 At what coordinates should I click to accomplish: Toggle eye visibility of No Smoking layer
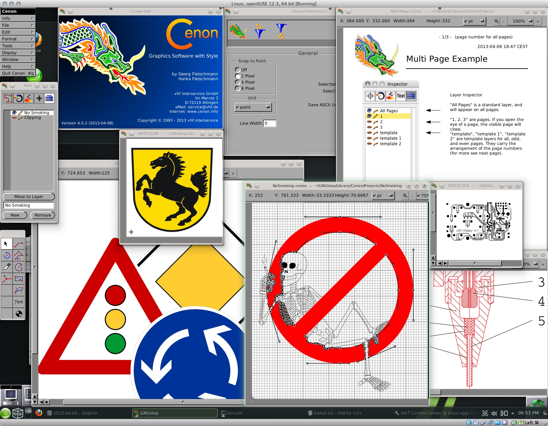(14, 112)
